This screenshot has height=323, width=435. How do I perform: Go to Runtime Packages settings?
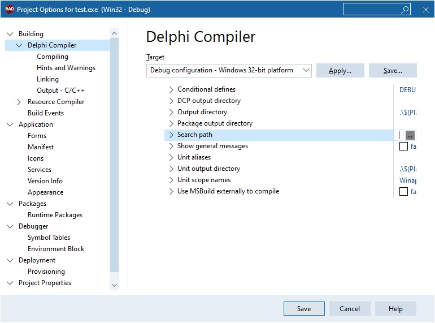click(55, 215)
